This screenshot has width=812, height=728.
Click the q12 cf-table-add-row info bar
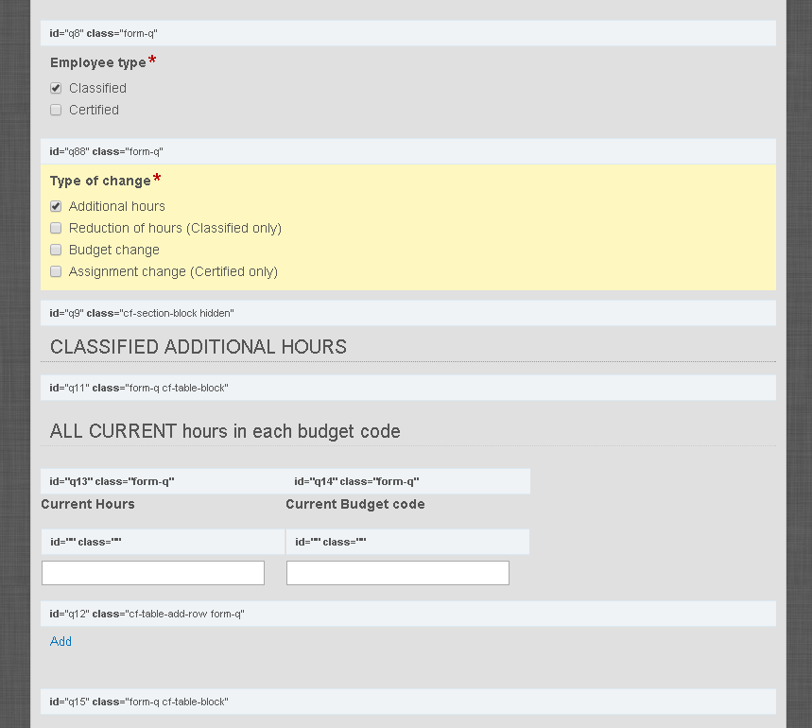[x=407, y=614]
